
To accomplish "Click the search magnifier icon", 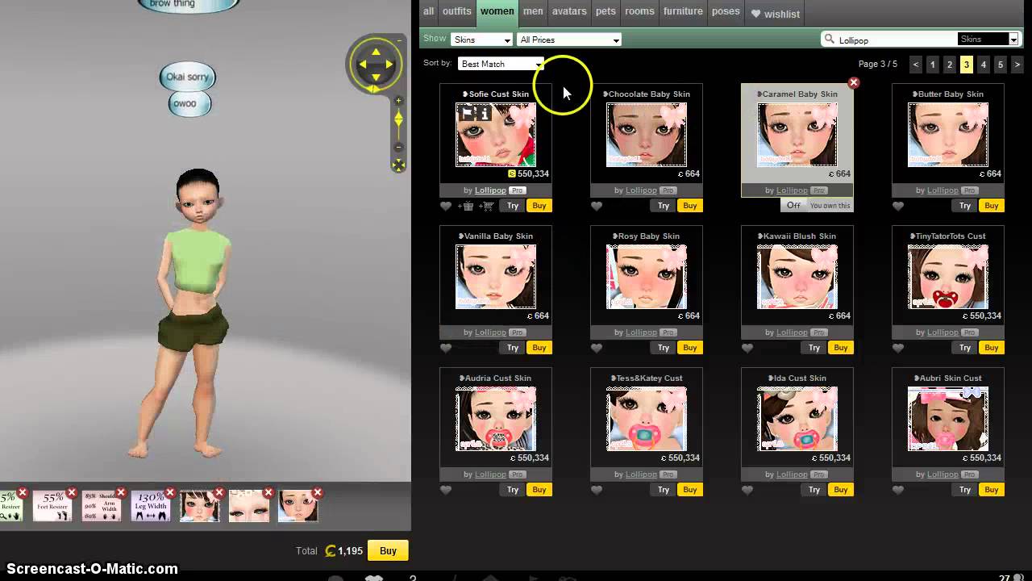I will tap(829, 40).
